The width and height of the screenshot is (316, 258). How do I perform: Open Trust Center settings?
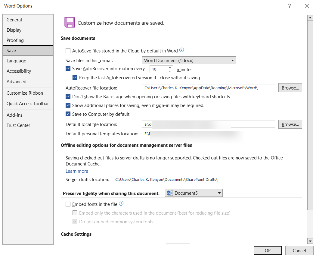pyautogui.click(x=18, y=125)
